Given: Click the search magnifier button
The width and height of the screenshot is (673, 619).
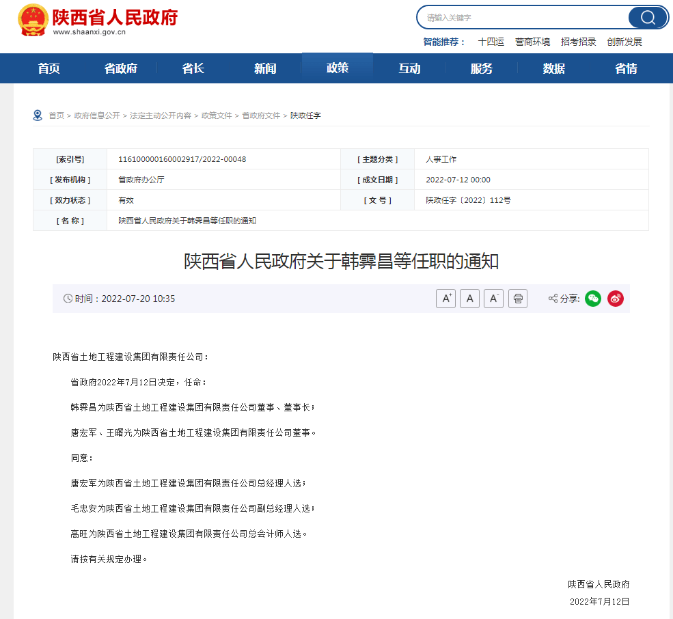Looking at the screenshot, I should (x=648, y=18).
